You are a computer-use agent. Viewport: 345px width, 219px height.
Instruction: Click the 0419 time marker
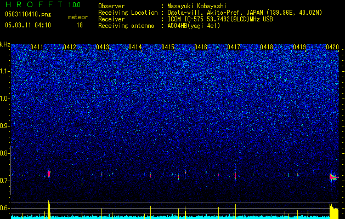pyautogui.click(x=299, y=47)
